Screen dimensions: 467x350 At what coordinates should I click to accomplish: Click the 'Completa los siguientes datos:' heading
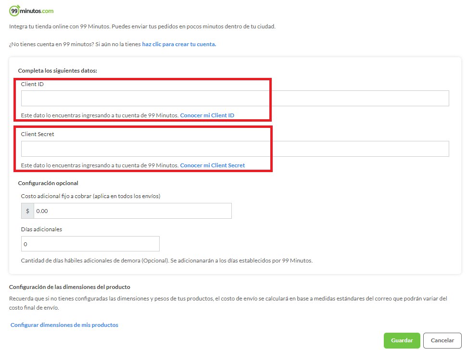[58, 71]
